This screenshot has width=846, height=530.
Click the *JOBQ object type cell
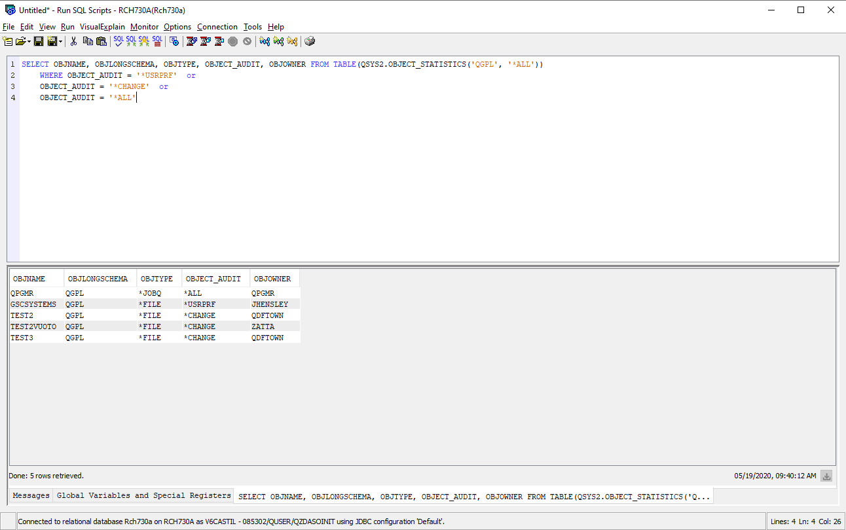coord(159,293)
